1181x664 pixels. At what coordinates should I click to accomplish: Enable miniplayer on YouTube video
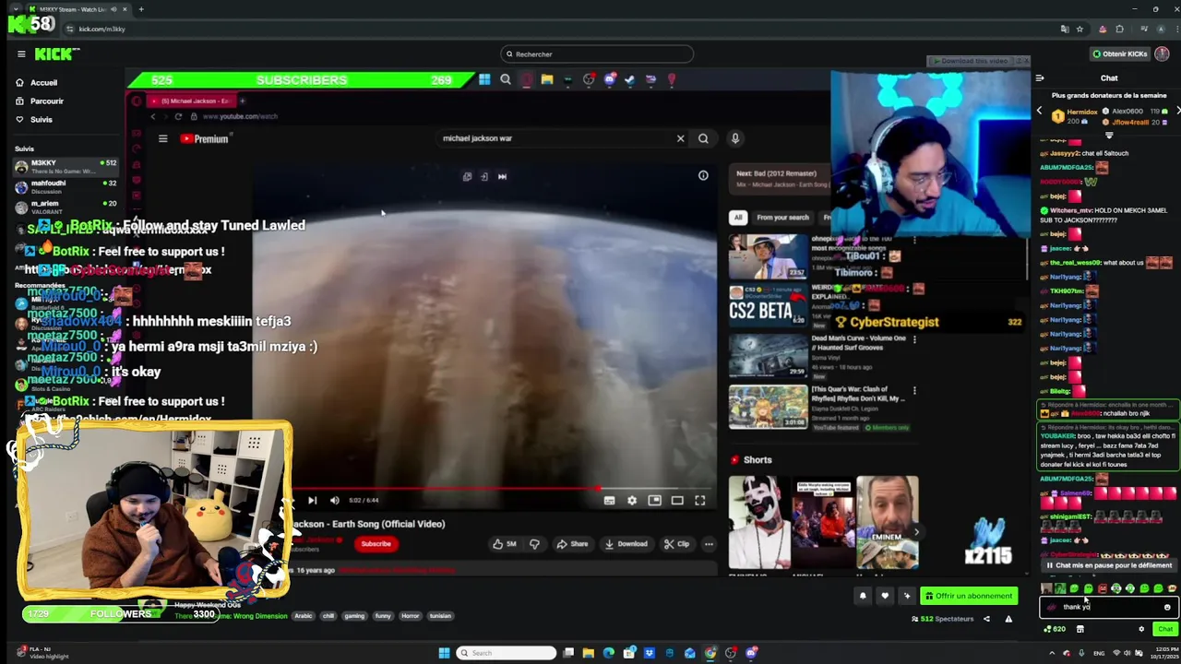coord(654,500)
